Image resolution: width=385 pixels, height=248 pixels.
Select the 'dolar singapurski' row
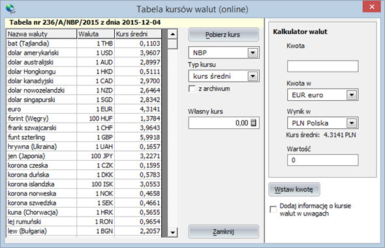[84, 100]
